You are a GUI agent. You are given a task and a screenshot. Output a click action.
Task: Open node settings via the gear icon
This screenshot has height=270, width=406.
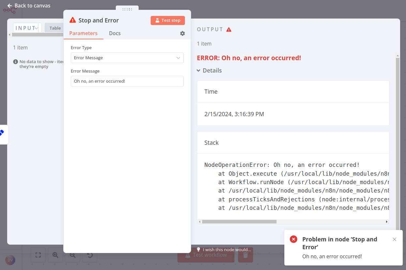click(182, 33)
